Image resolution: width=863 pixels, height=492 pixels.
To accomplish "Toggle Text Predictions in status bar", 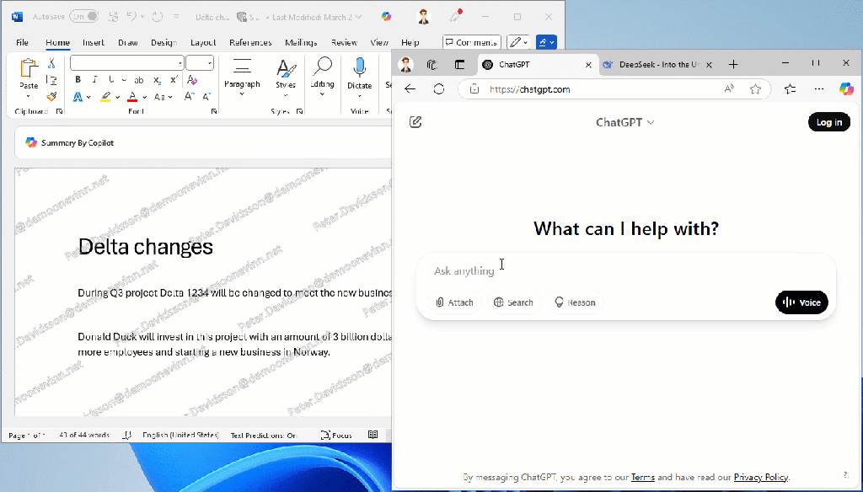I will 264,436.
